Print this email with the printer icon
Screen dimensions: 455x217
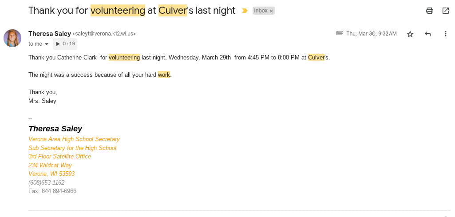tap(429, 11)
